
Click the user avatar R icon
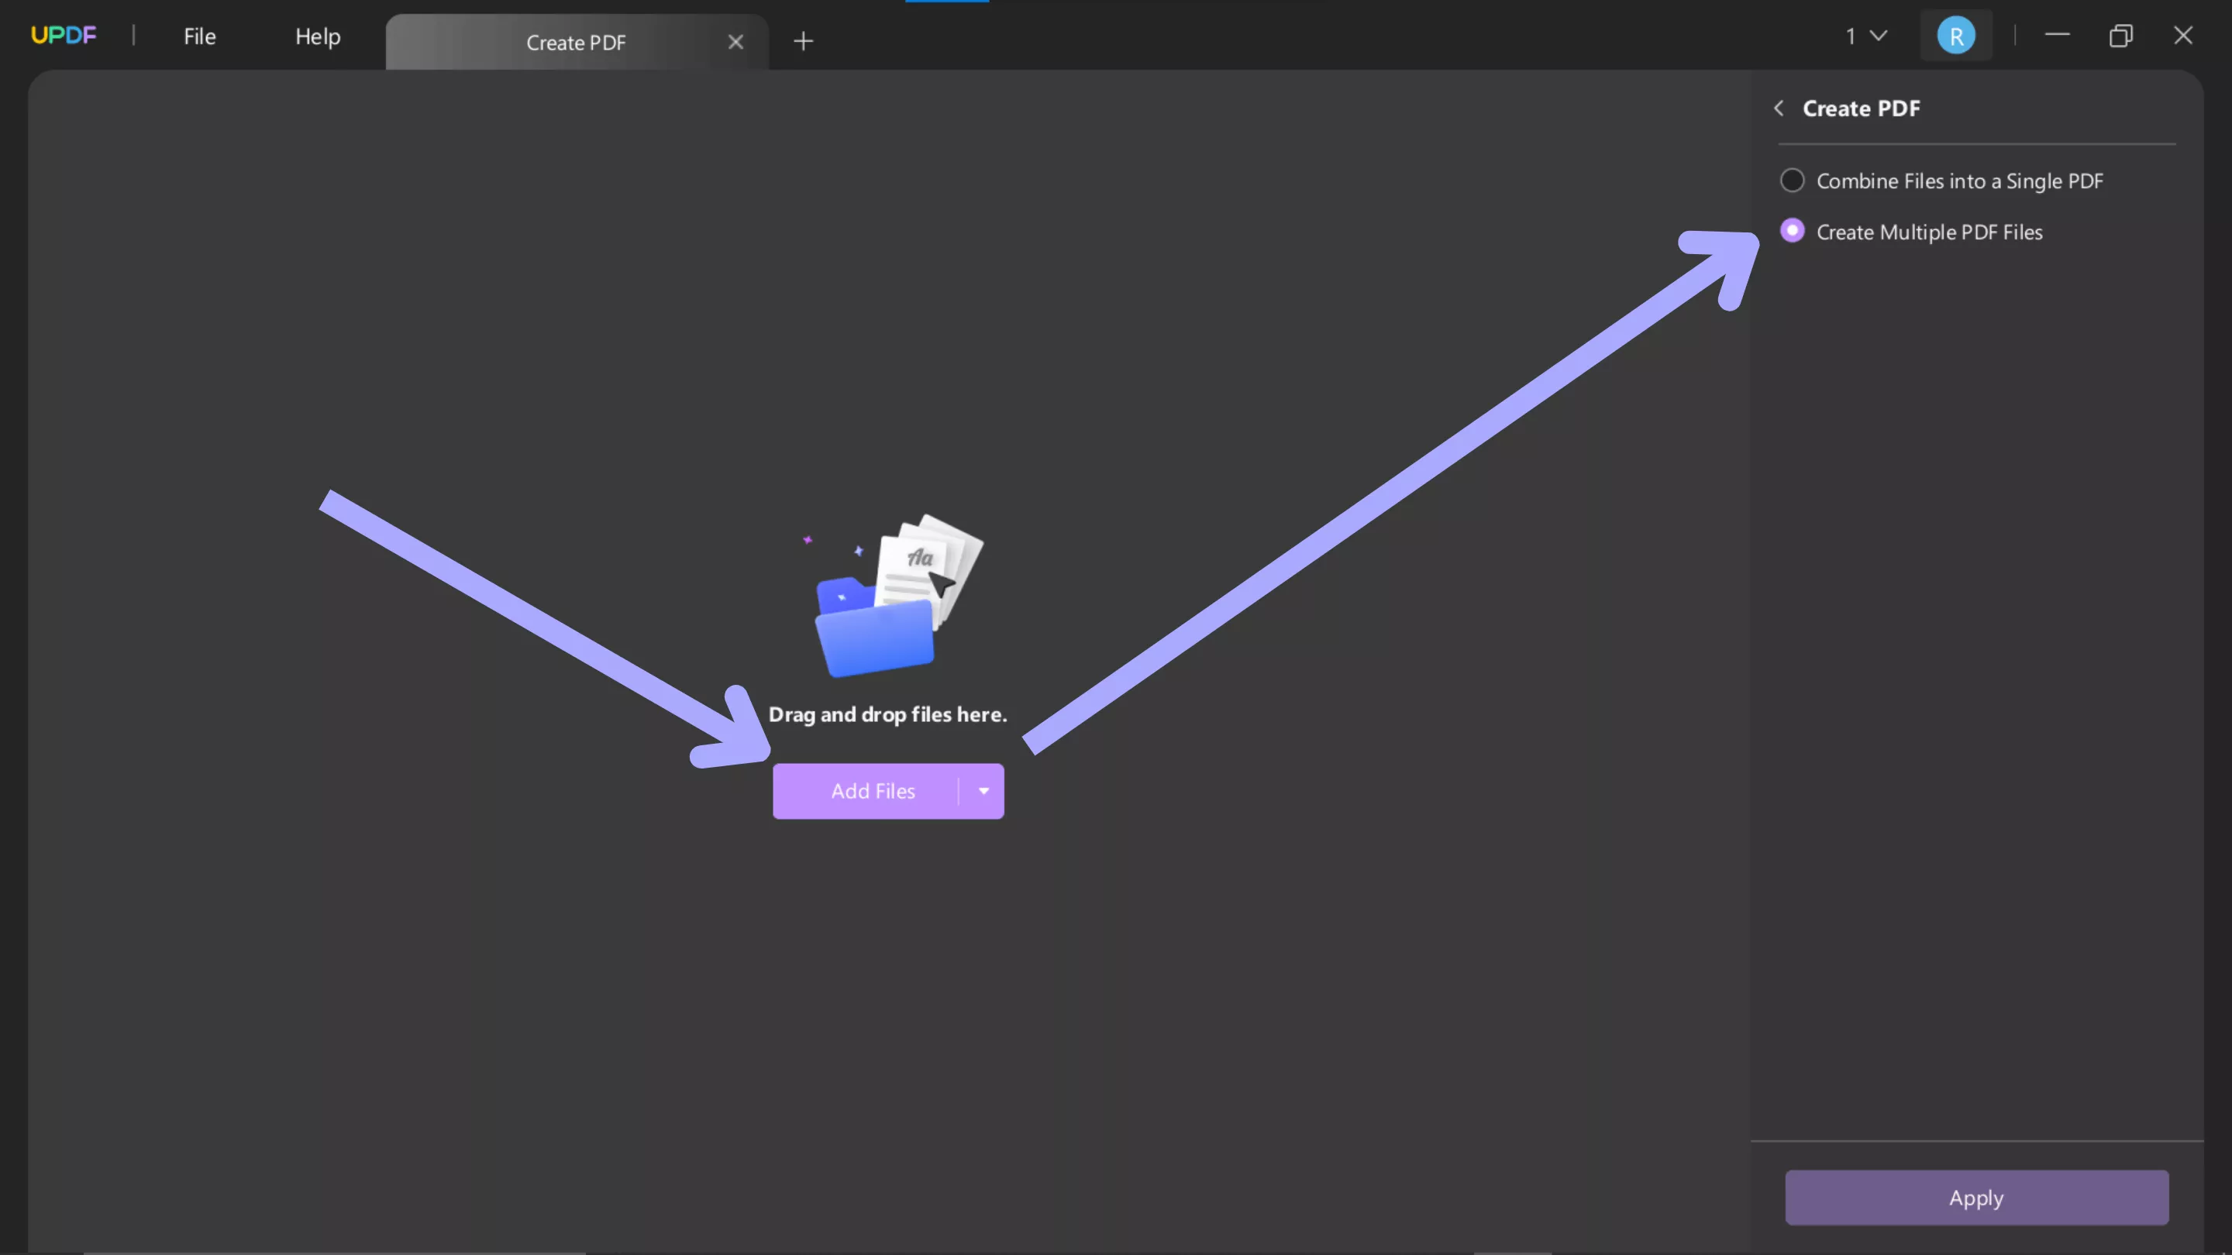[x=1955, y=36]
